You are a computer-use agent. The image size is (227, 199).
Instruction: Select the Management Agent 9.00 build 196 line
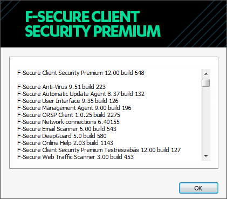[74, 108]
